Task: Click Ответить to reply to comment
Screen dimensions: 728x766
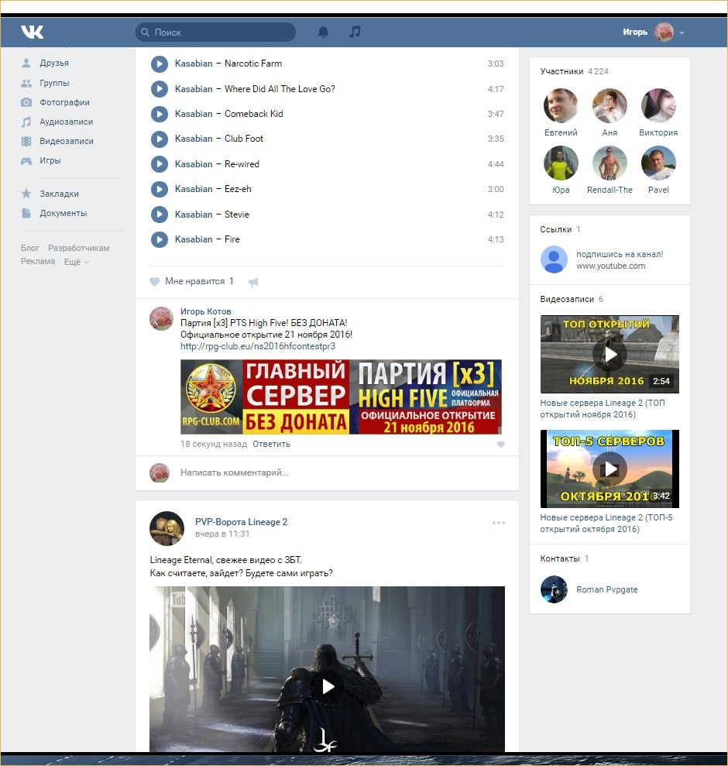Action: pyautogui.click(x=271, y=444)
